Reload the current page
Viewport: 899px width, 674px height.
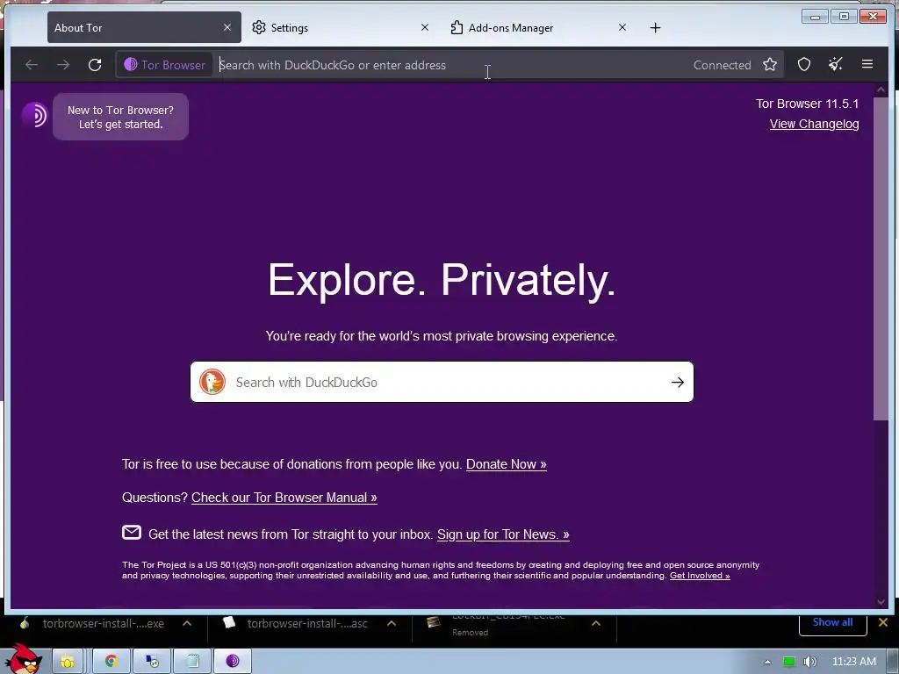95,65
